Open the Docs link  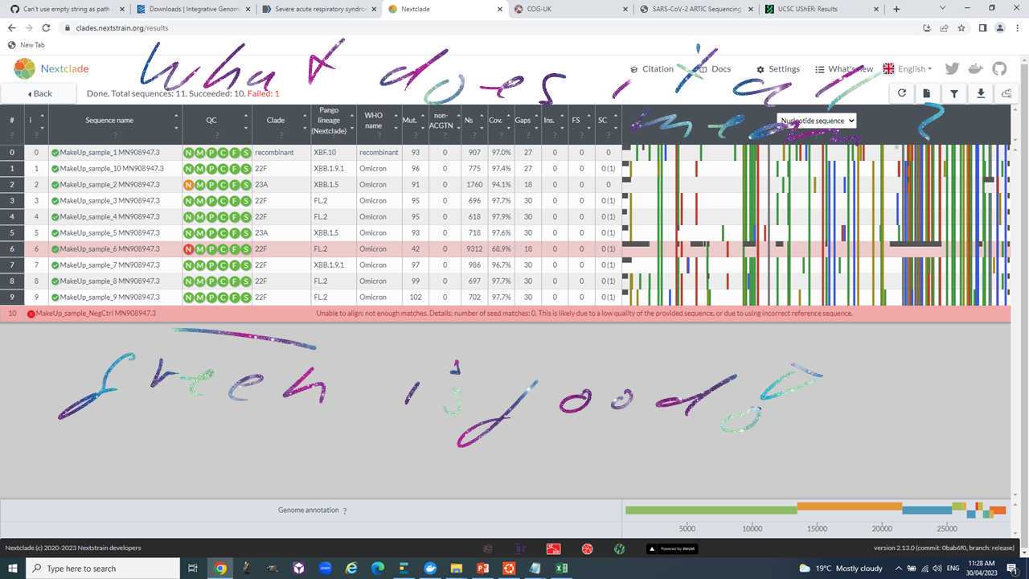click(715, 69)
